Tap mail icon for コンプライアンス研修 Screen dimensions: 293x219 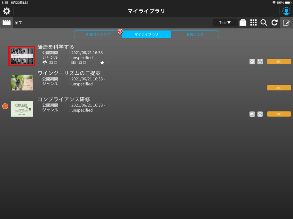pyautogui.click(x=252, y=114)
